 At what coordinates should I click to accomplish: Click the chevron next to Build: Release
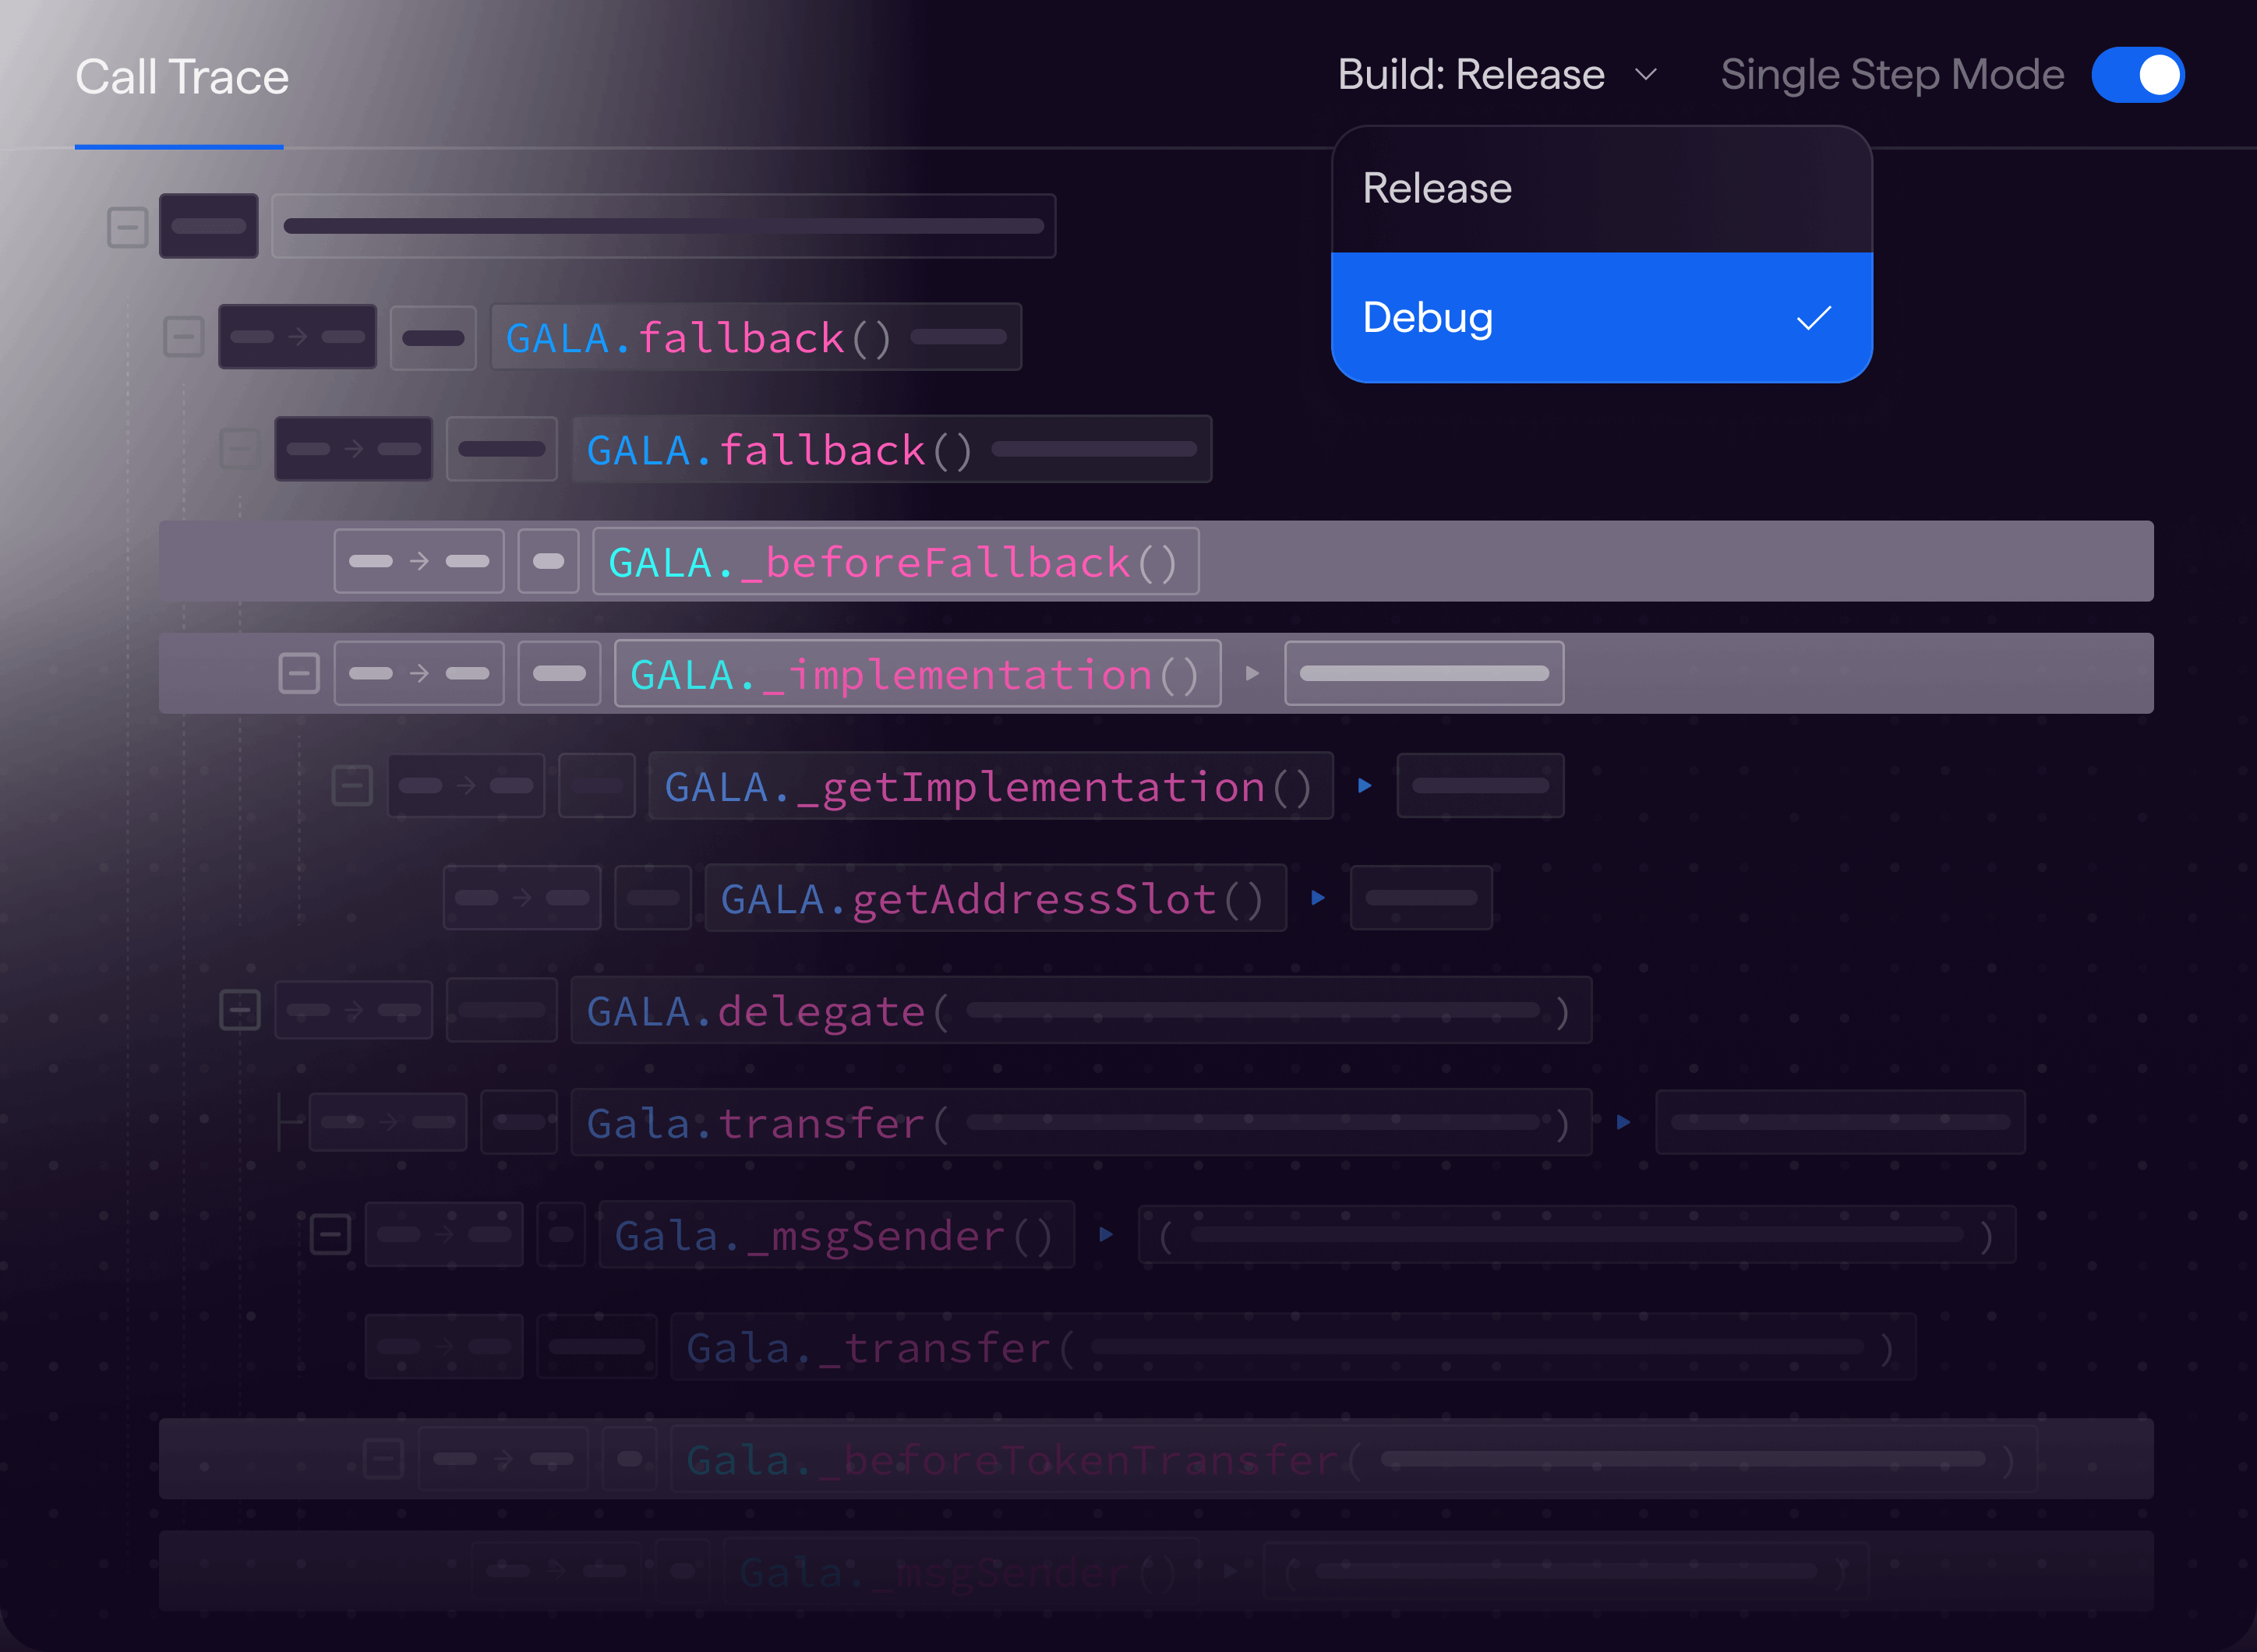[x=1646, y=75]
